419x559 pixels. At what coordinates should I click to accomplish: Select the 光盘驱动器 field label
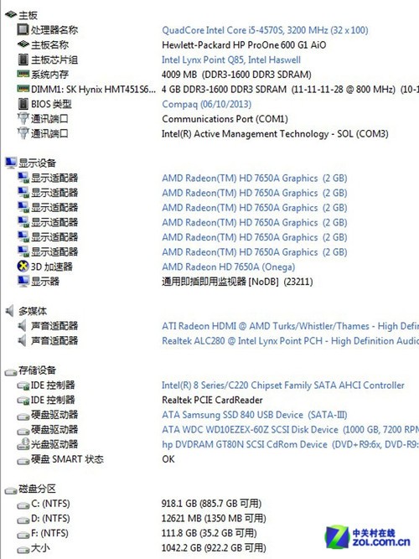(54, 444)
